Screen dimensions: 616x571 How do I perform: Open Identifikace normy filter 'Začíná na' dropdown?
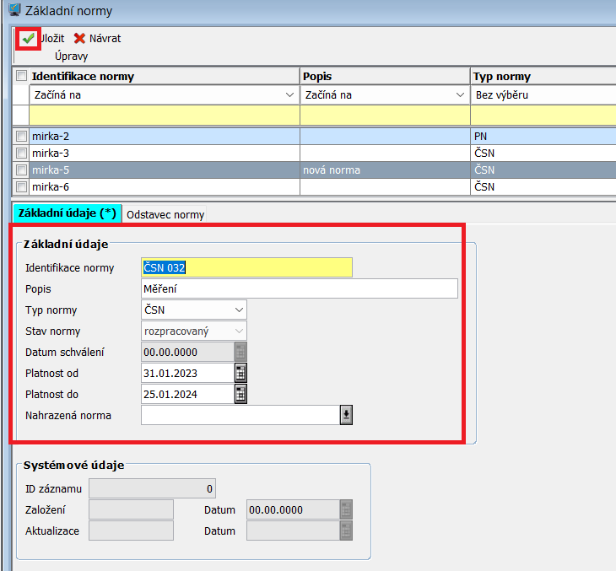(x=290, y=95)
